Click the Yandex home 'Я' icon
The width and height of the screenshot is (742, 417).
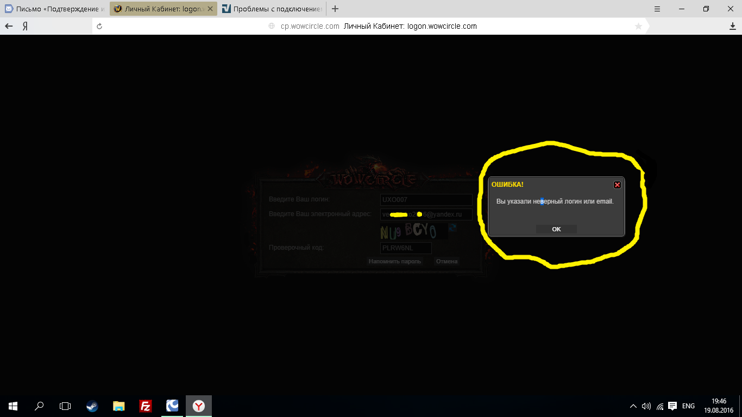pyautogui.click(x=25, y=26)
